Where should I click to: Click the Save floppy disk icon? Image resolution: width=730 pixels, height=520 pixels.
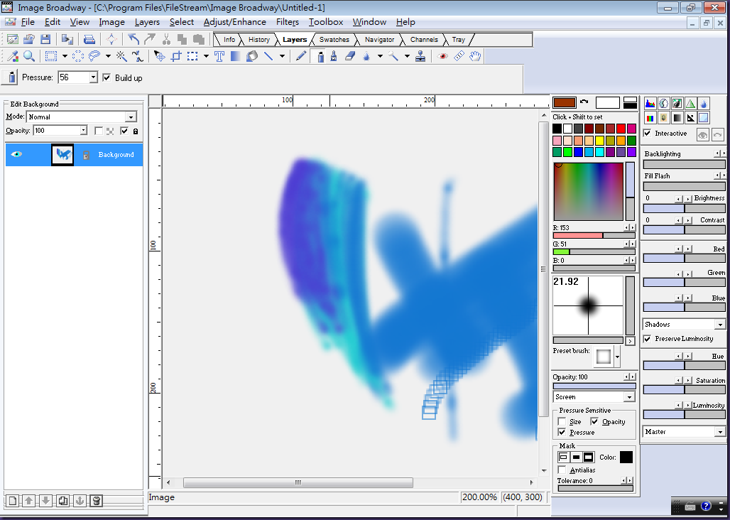click(x=45, y=39)
